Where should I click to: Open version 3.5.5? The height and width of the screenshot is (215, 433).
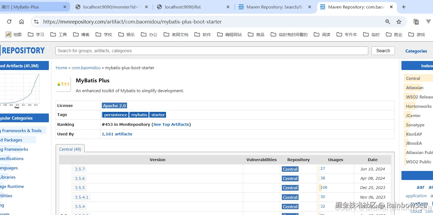(x=80, y=188)
